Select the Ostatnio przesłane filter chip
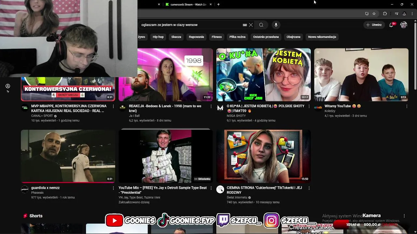The height and width of the screenshot is (234, 417). pyautogui.click(x=266, y=37)
